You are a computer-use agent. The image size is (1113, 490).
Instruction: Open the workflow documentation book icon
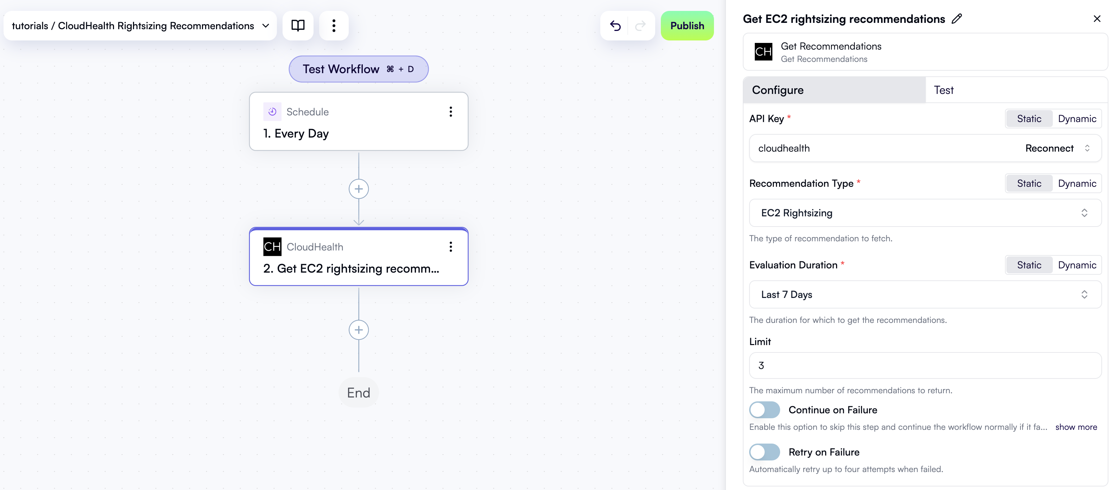tap(298, 25)
